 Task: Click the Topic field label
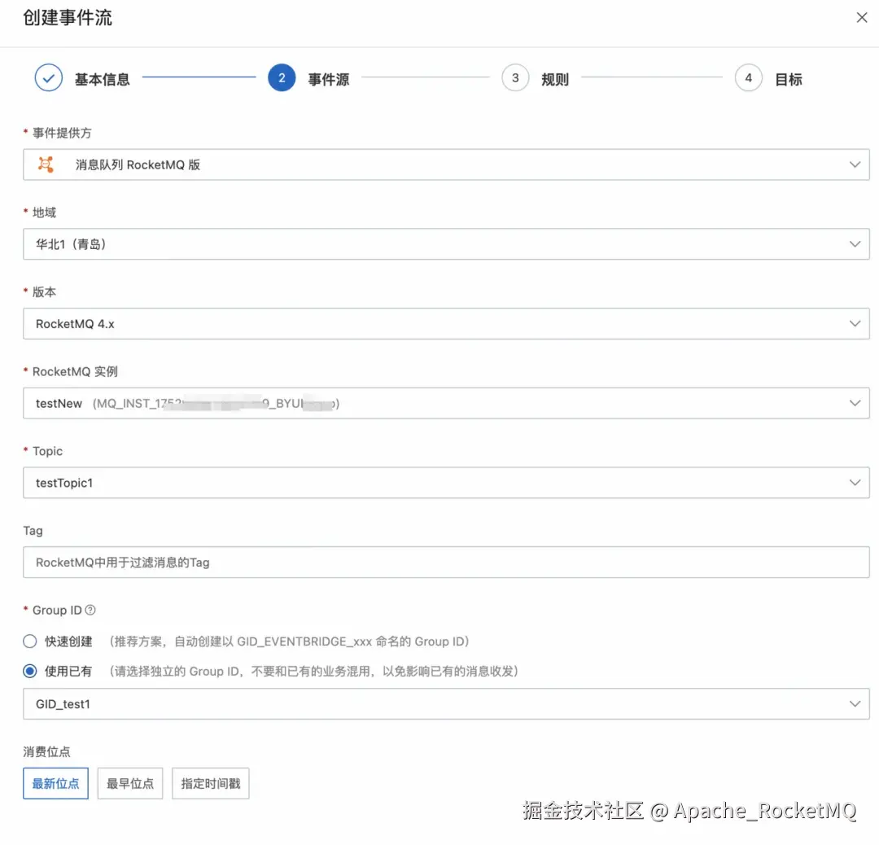(x=48, y=451)
